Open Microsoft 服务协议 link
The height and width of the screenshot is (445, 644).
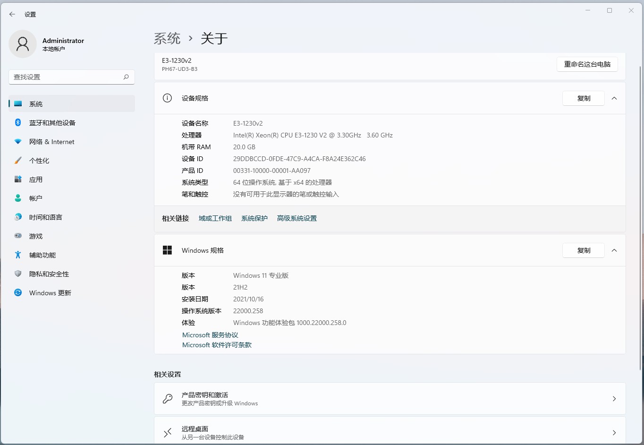210,335
